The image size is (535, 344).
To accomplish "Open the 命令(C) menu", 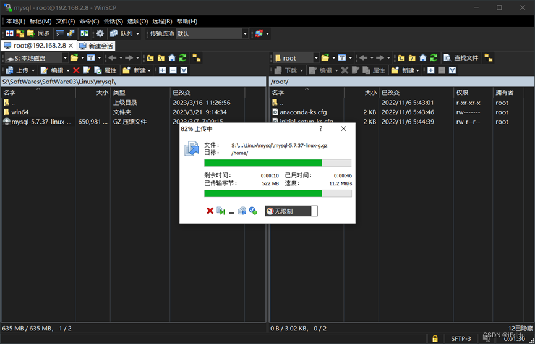I will pos(90,22).
